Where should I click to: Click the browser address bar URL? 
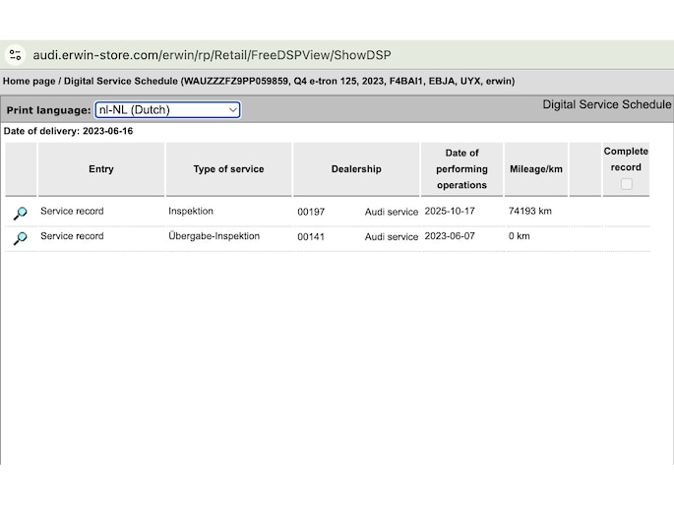(x=212, y=55)
